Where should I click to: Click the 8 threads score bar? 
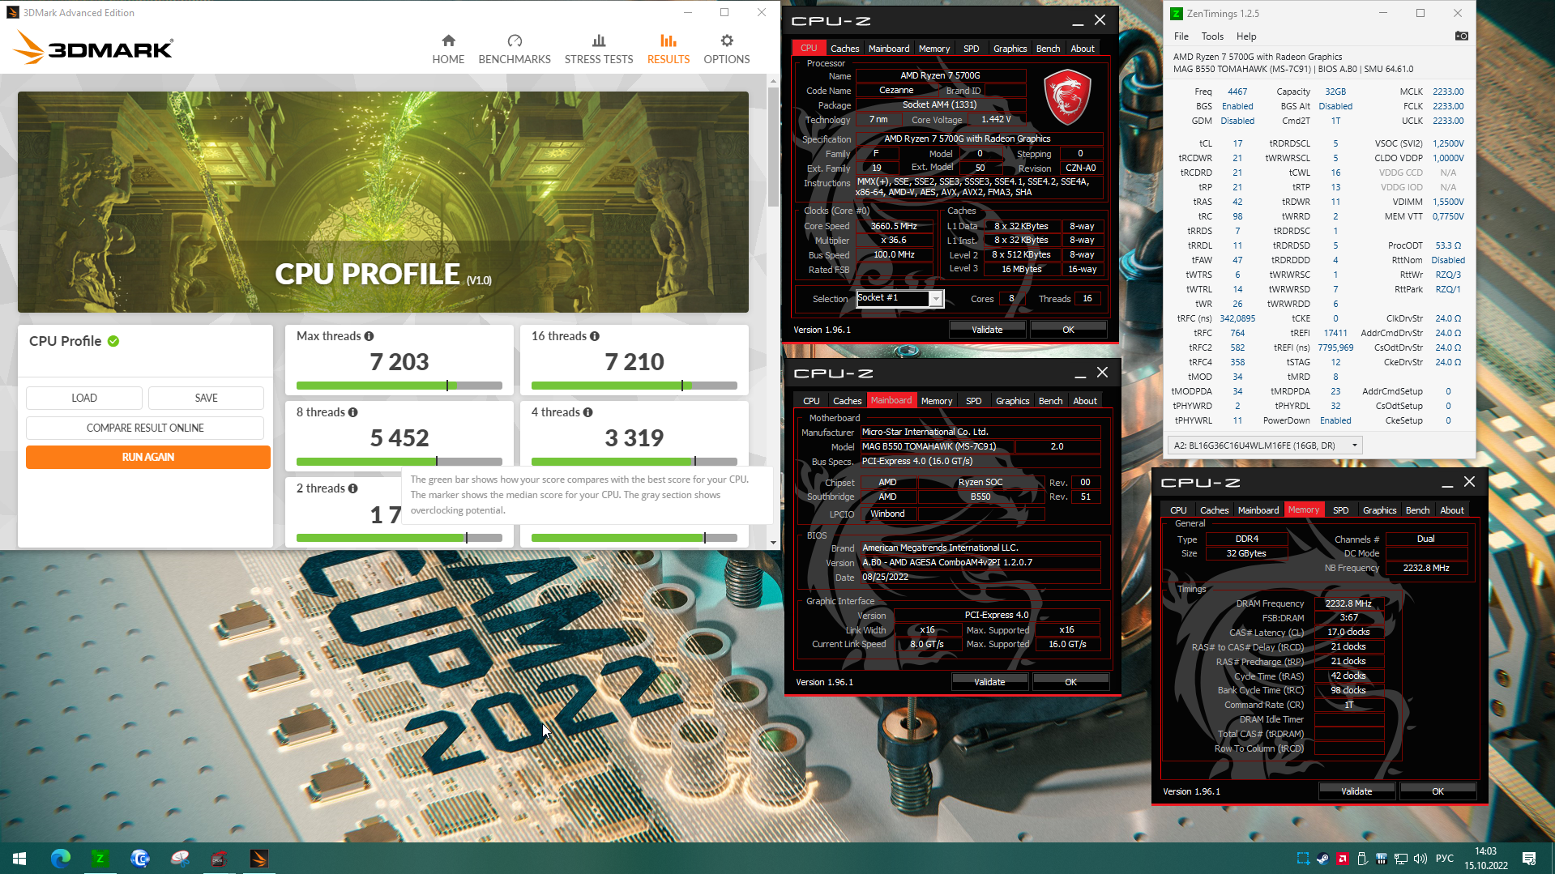click(399, 462)
